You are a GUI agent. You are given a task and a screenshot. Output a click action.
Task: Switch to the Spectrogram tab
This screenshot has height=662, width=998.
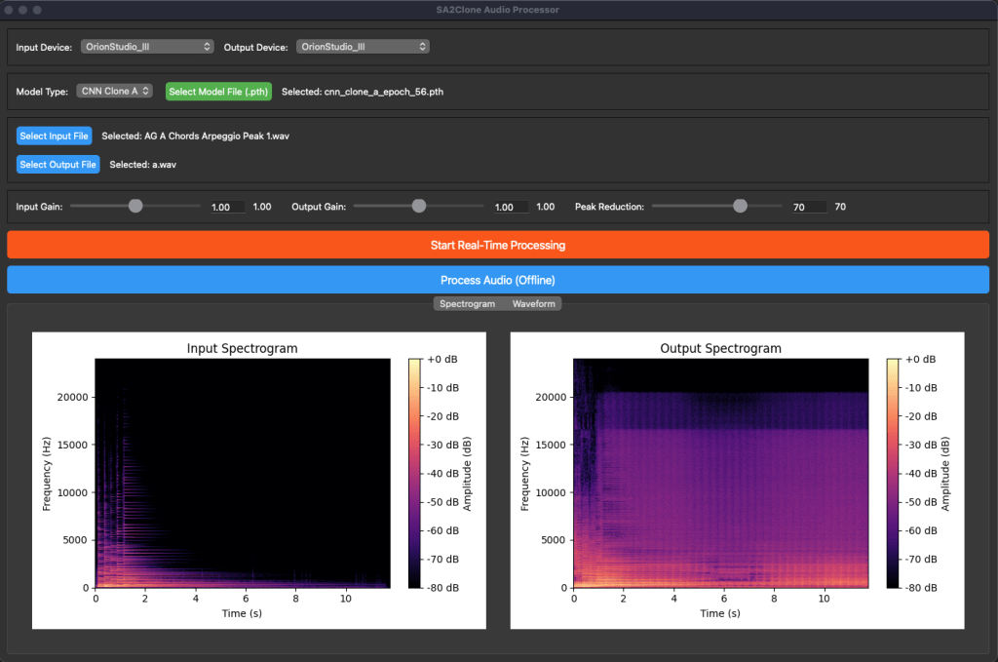[x=467, y=304]
